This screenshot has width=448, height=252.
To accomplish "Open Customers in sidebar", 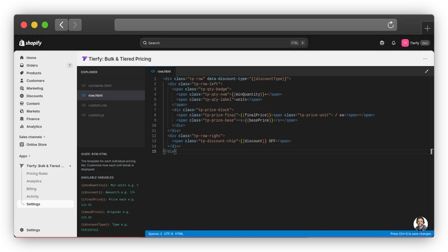I will point(35,81).
